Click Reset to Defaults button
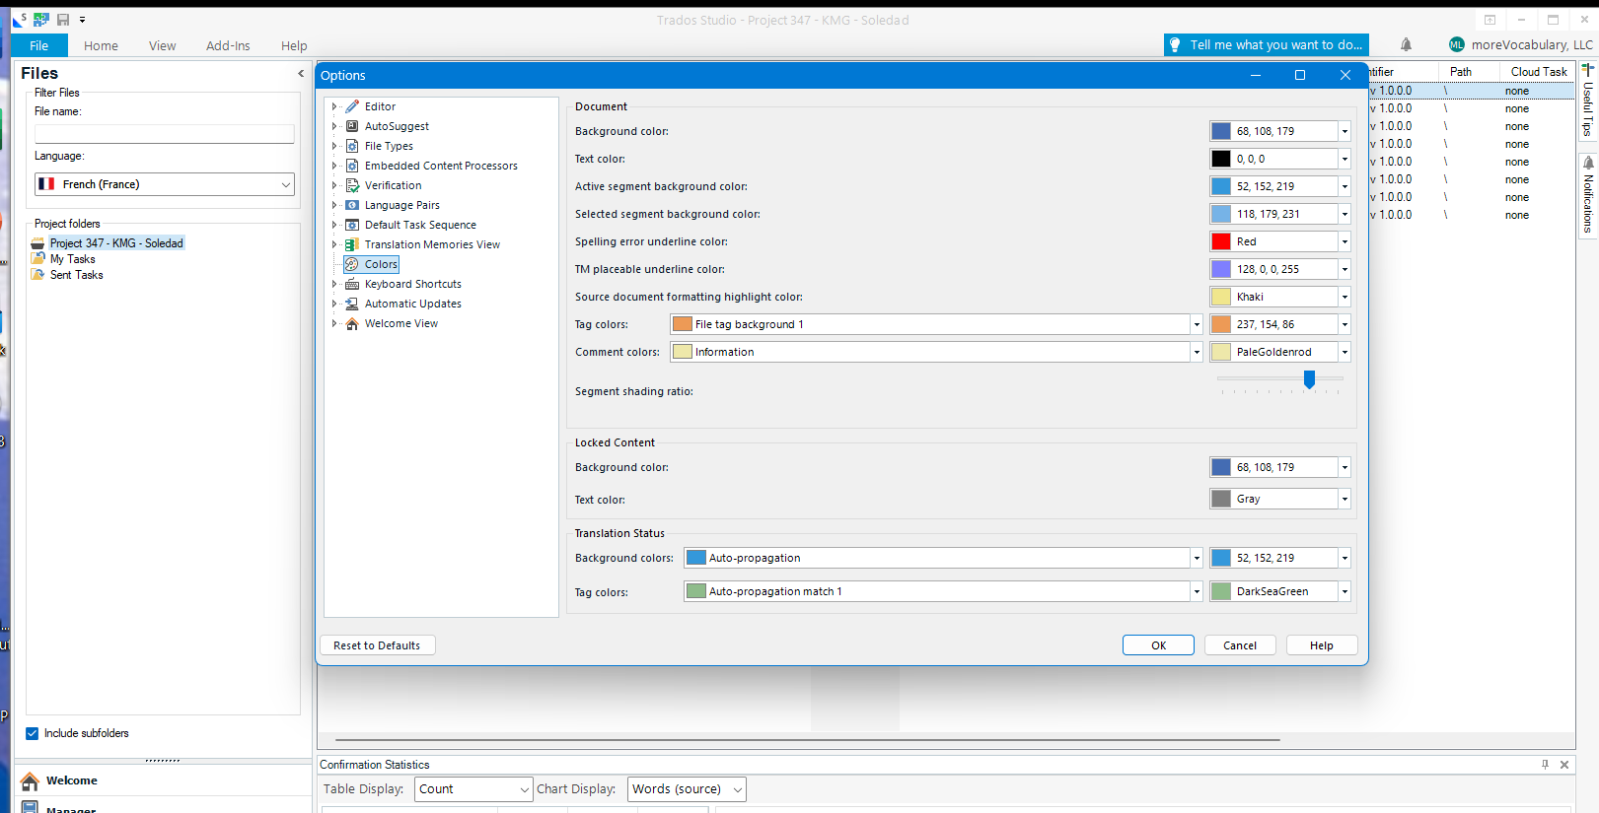Viewport: 1599px width, 813px height. (x=377, y=645)
